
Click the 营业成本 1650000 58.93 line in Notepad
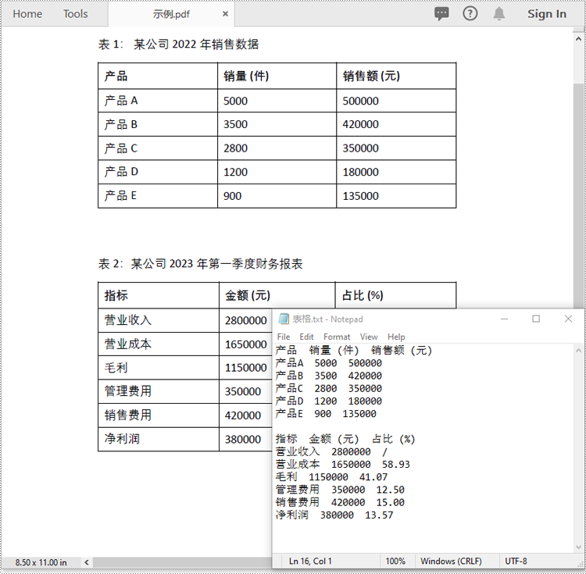(x=343, y=465)
